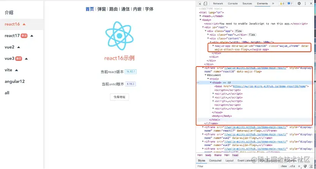Expand the vue2 sidebar arrow
Screen dimensions: 316x169
click(x=19, y=47)
